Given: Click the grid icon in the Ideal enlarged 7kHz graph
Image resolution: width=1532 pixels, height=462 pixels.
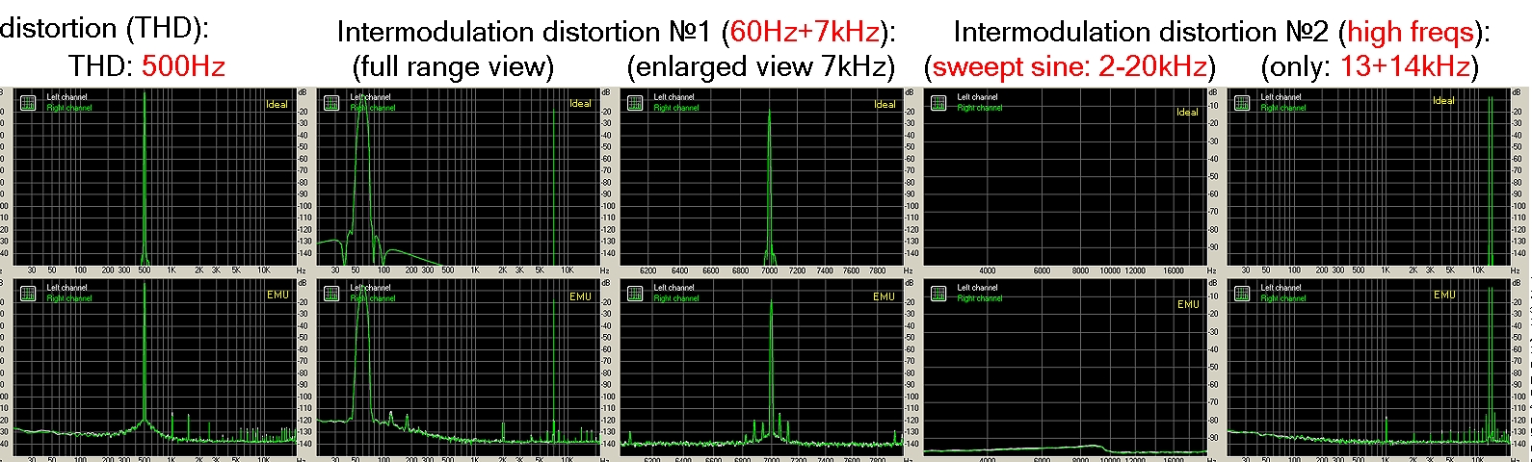Looking at the screenshot, I should point(635,102).
